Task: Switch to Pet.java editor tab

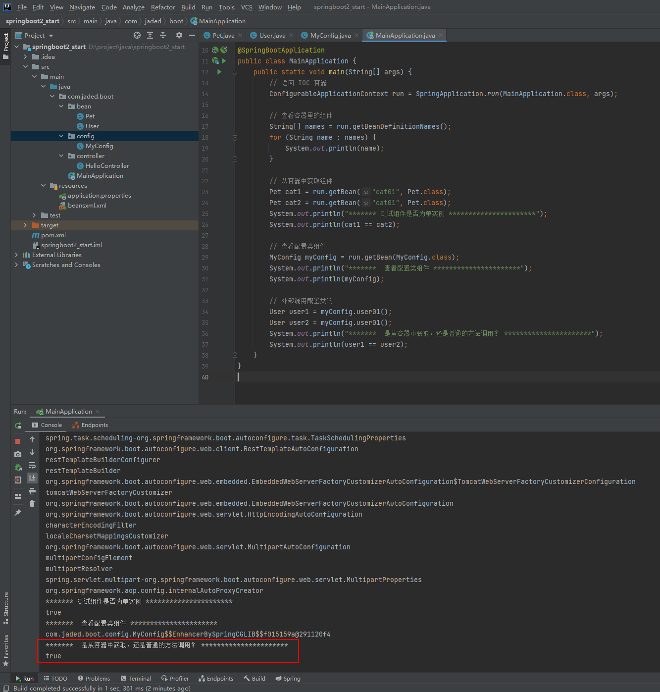Action: (219, 35)
